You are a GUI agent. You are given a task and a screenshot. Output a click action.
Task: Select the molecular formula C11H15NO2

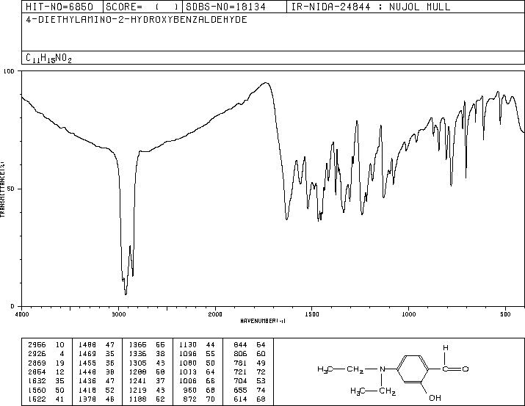[49, 58]
